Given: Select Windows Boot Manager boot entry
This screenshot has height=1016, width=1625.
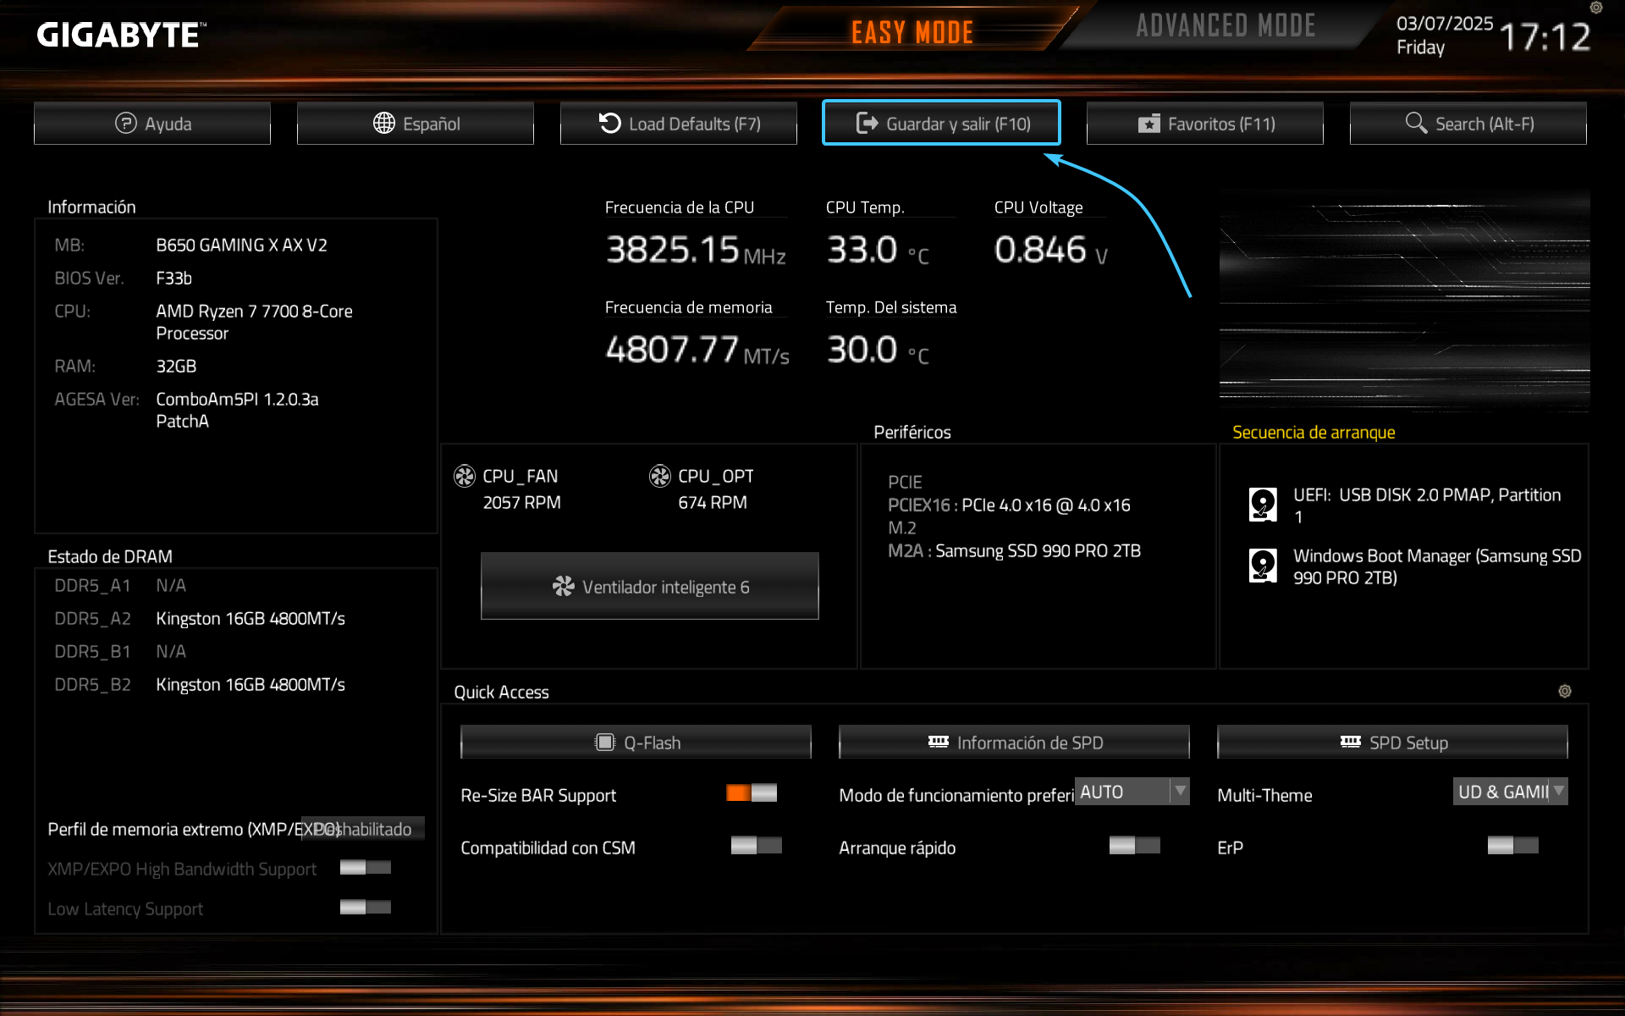Looking at the screenshot, I should [x=1415, y=566].
